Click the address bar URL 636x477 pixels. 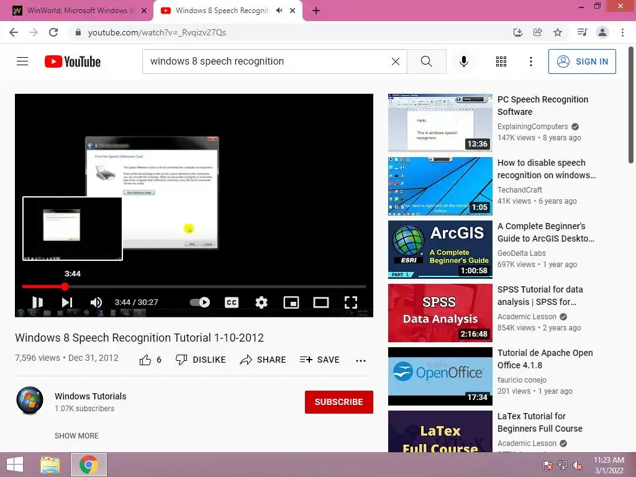click(x=157, y=32)
